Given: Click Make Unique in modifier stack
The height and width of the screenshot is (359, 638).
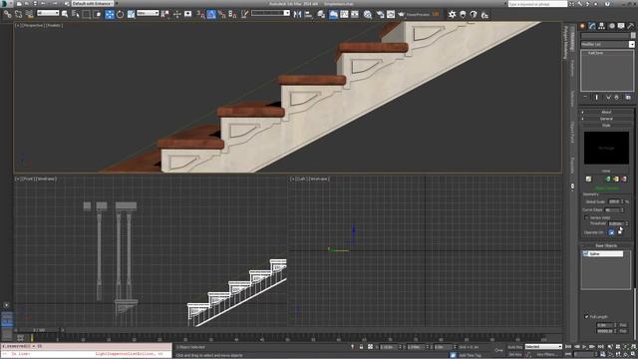Looking at the screenshot, I should (608, 98).
